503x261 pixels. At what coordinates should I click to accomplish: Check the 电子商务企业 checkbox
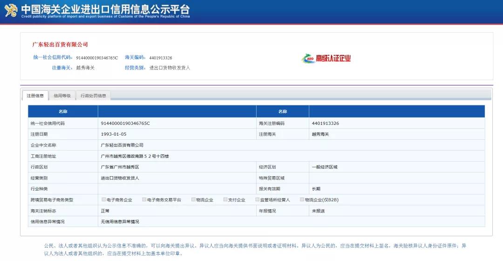click(104, 199)
